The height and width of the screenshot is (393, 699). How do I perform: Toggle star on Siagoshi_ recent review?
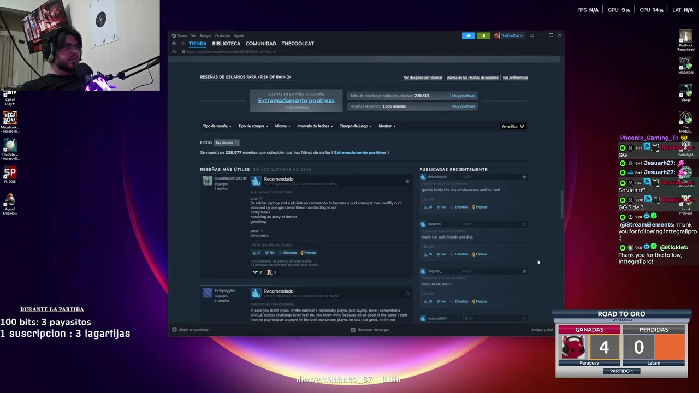[x=524, y=271]
